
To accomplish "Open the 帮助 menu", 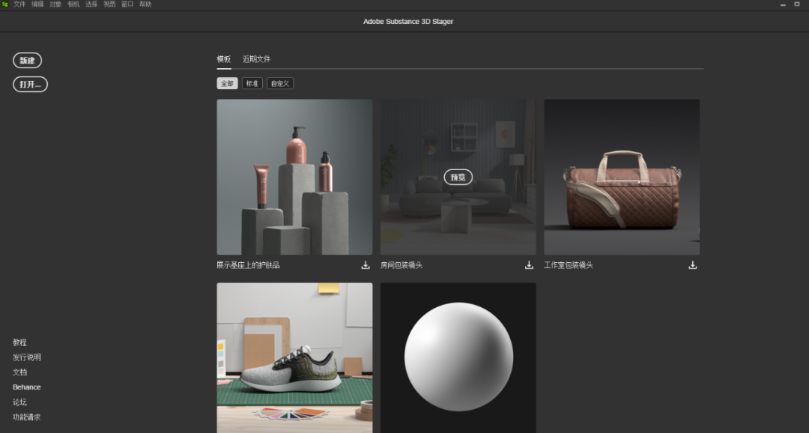I will point(145,4).
